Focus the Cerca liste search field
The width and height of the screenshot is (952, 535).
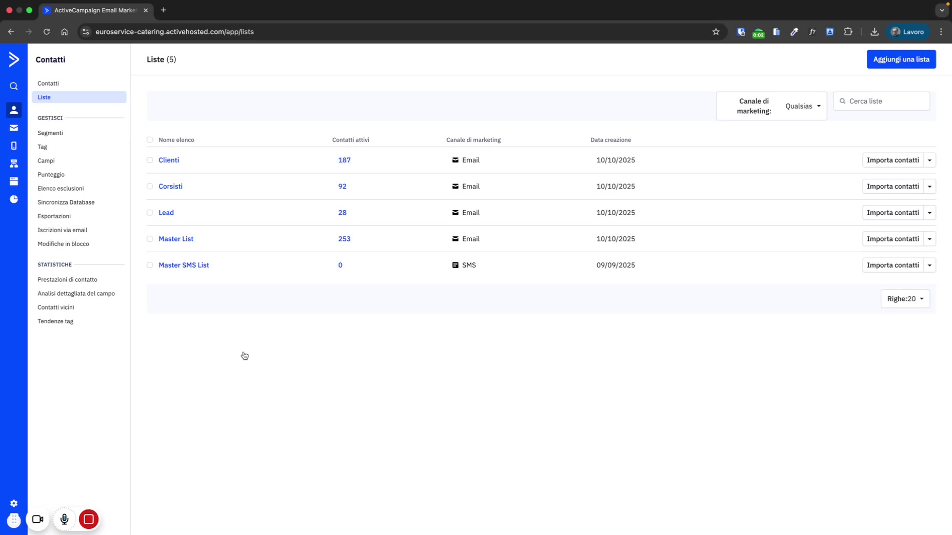click(886, 101)
